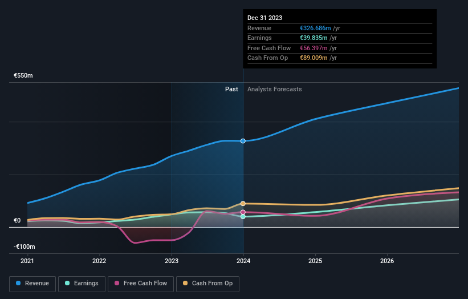The image size is (468, 299).
Task: Click the 2025 x-axis label
Action: (x=315, y=261)
